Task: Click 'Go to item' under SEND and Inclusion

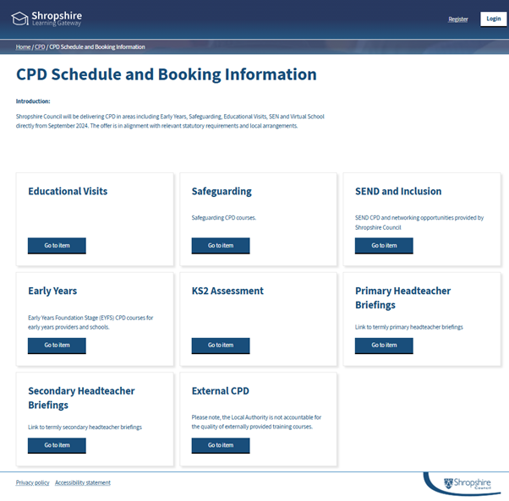Action: (384, 246)
